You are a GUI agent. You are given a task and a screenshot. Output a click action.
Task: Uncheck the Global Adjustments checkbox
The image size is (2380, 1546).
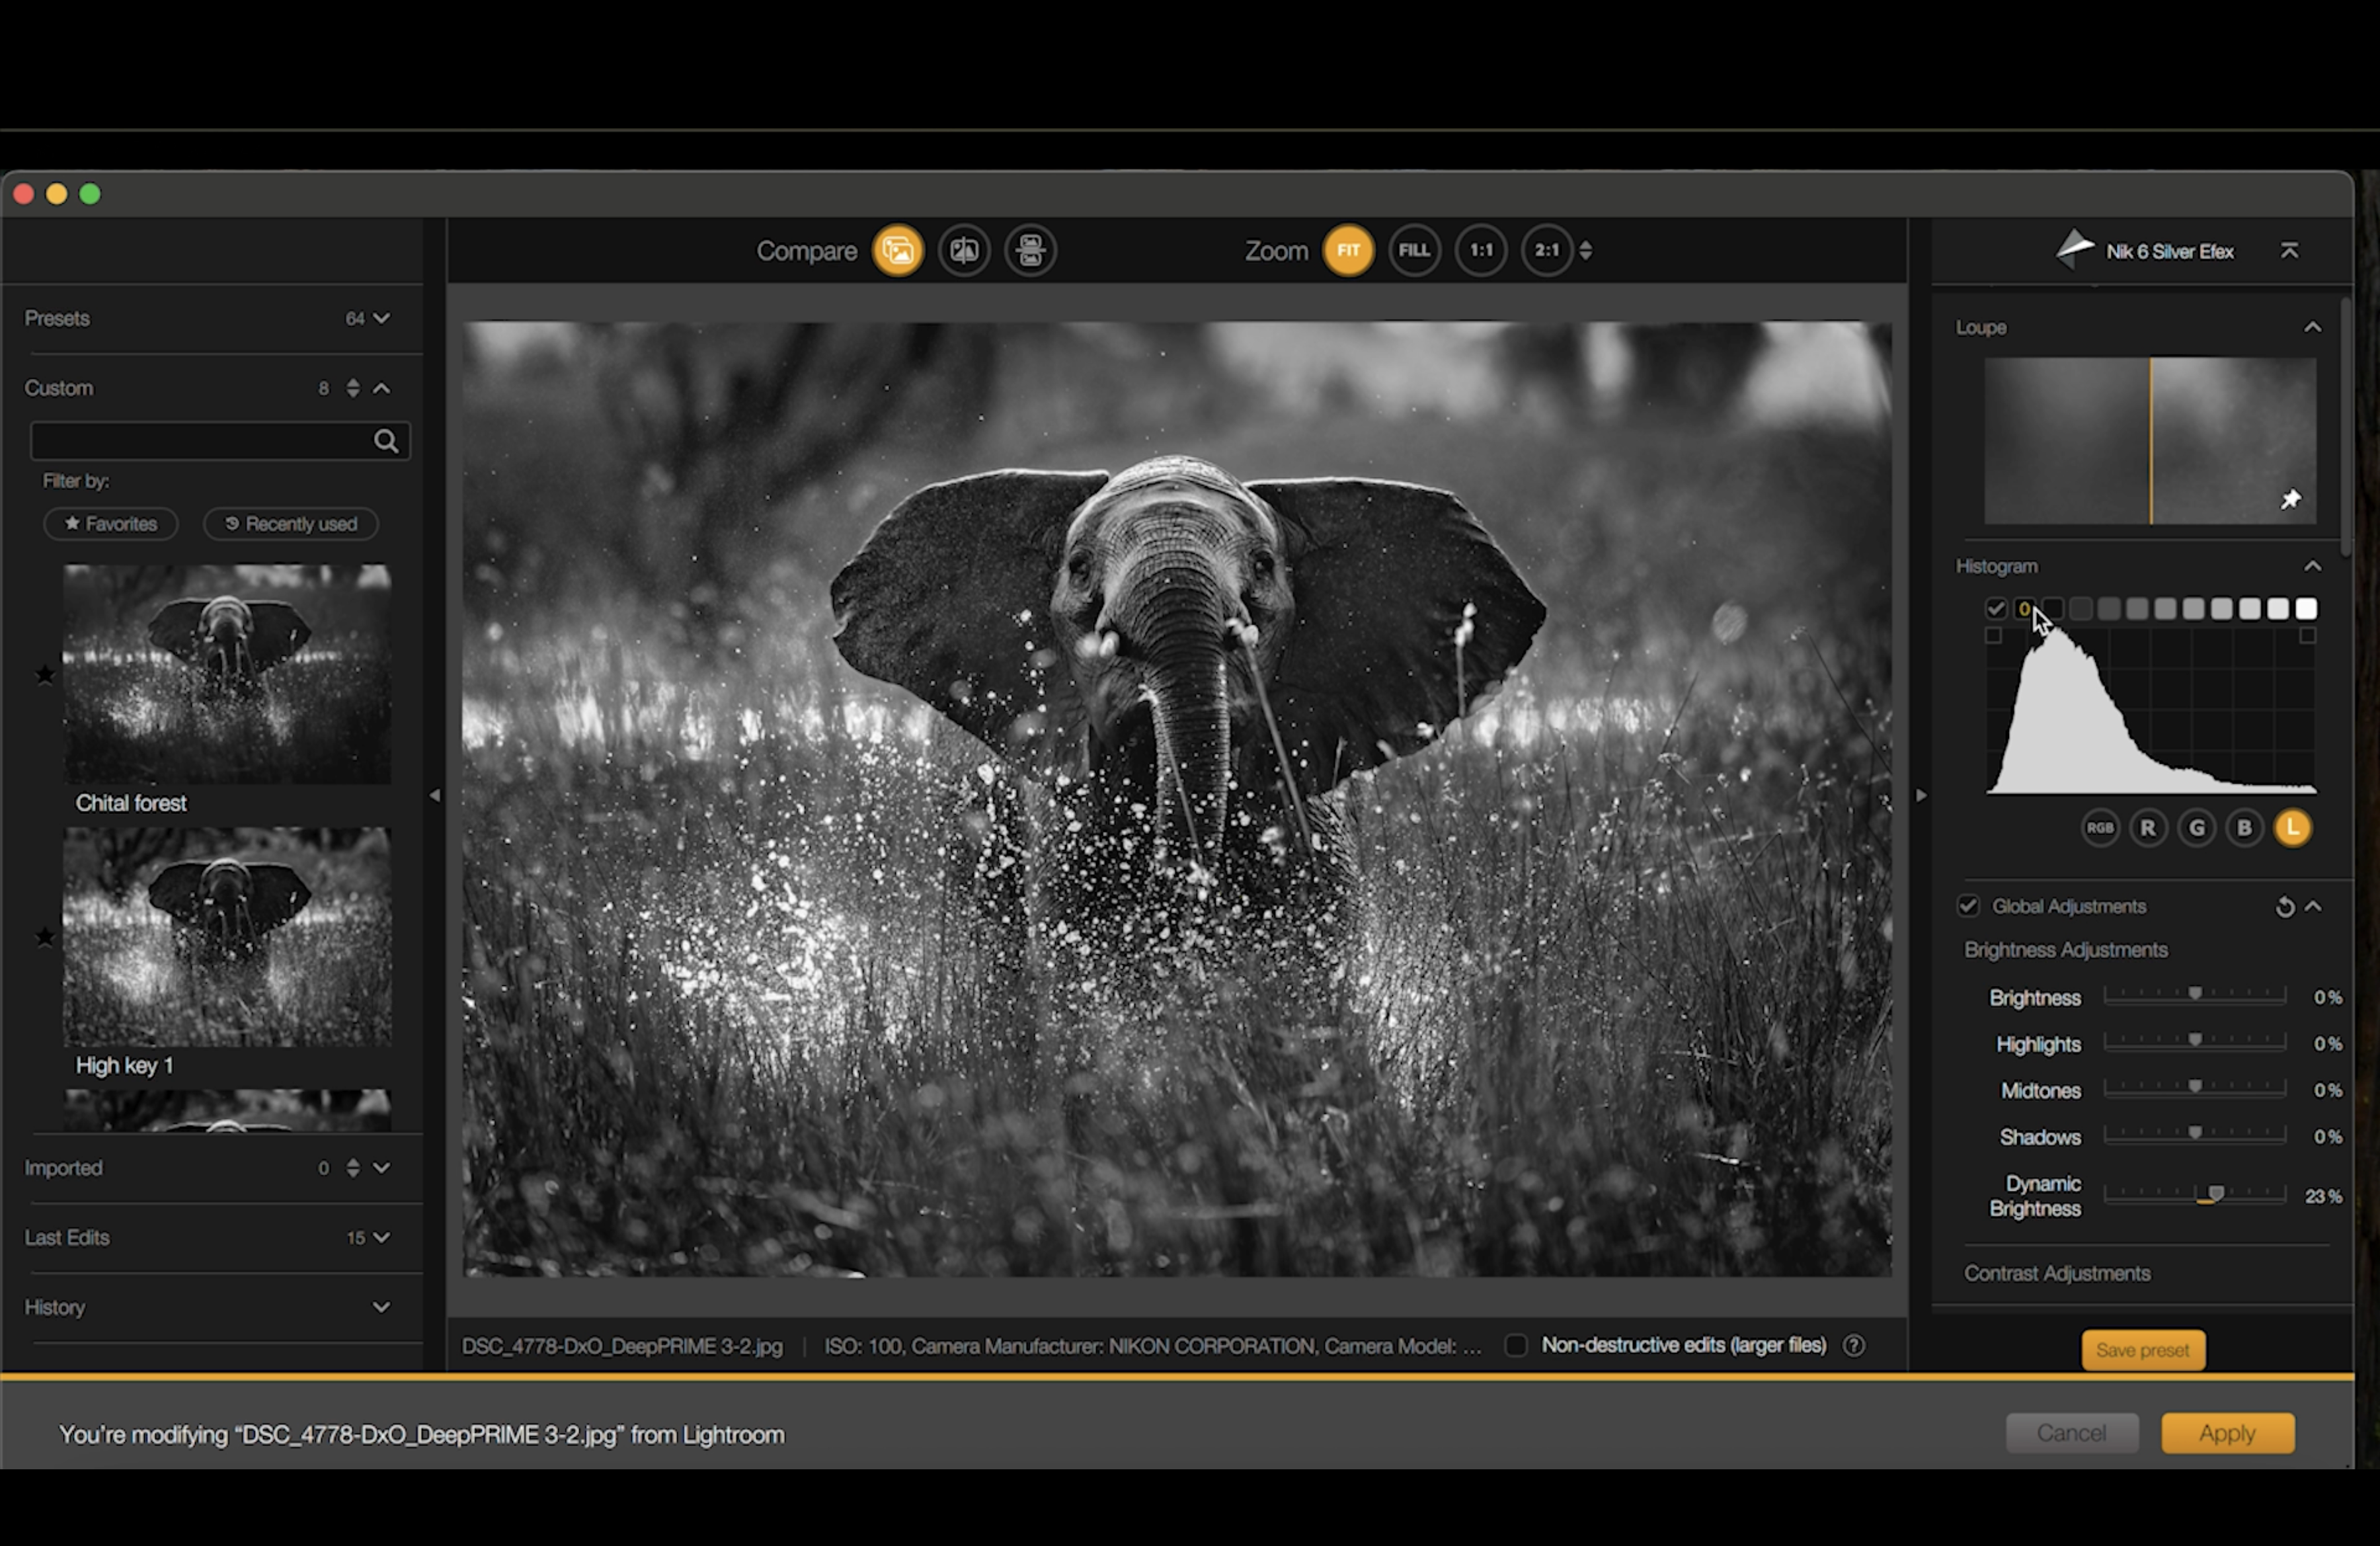point(1968,906)
